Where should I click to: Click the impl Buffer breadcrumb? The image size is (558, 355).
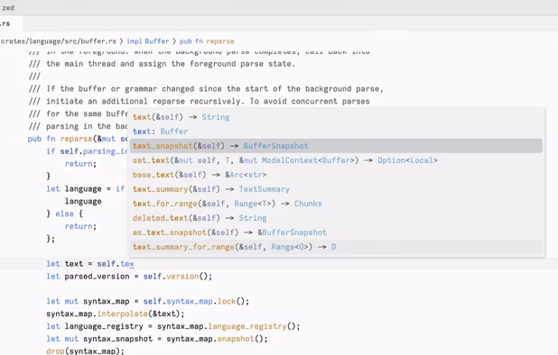pyautogui.click(x=148, y=41)
